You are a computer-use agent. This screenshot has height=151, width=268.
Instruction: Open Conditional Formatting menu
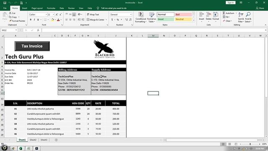[x=141, y=17]
